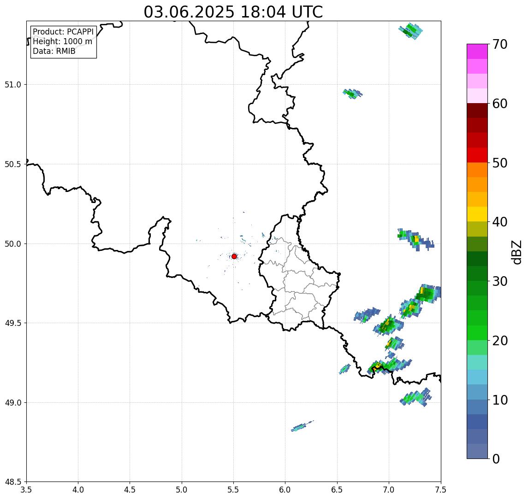This screenshot has height=499, width=528.
Task: Click the "Height: 1000 m" label
Action: click(x=62, y=41)
